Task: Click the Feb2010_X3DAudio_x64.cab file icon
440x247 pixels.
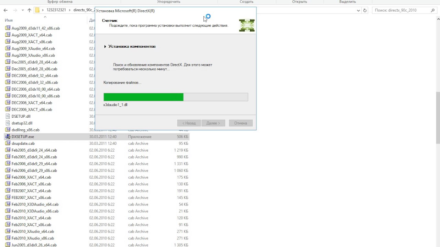Action: pyautogui.click(x=8, y=204)
